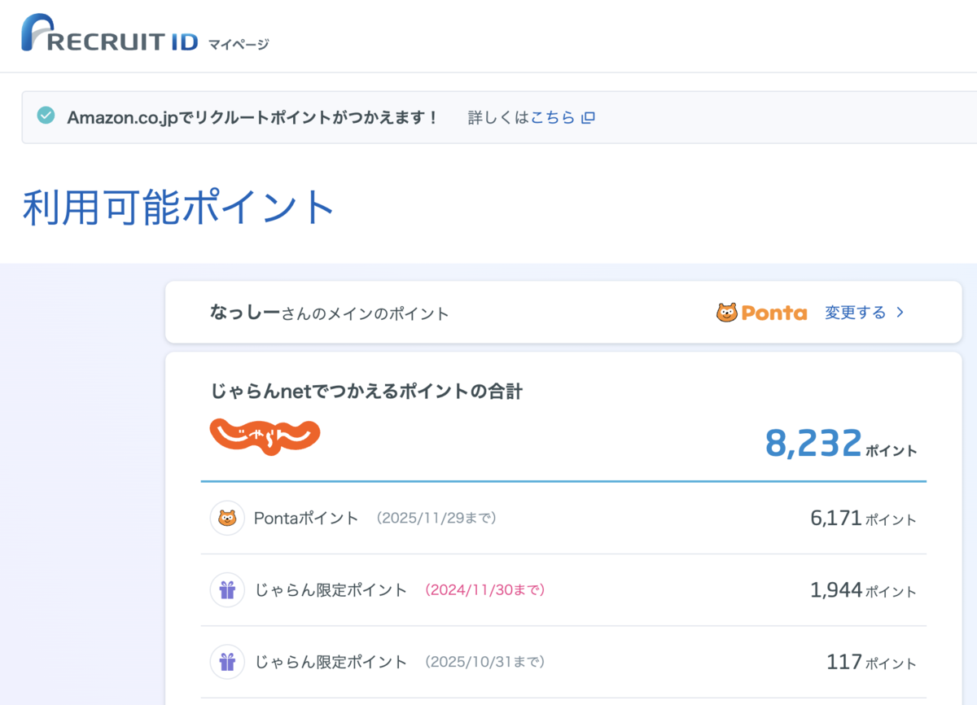Viewport: 977px width, 705px height.
Task: Click なっしーさんのメインのポイント label
Action: click(x=329, y=313)
